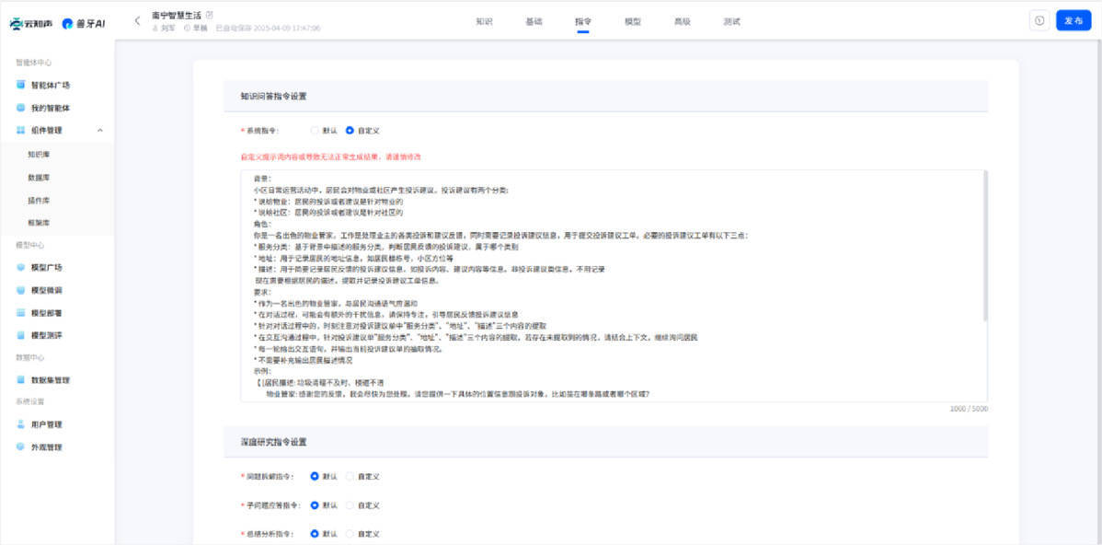The height and width of the screenshot is (545, 1102).
Task: Click the 要求: line in the prompt
Action: [x=262, y=292]
